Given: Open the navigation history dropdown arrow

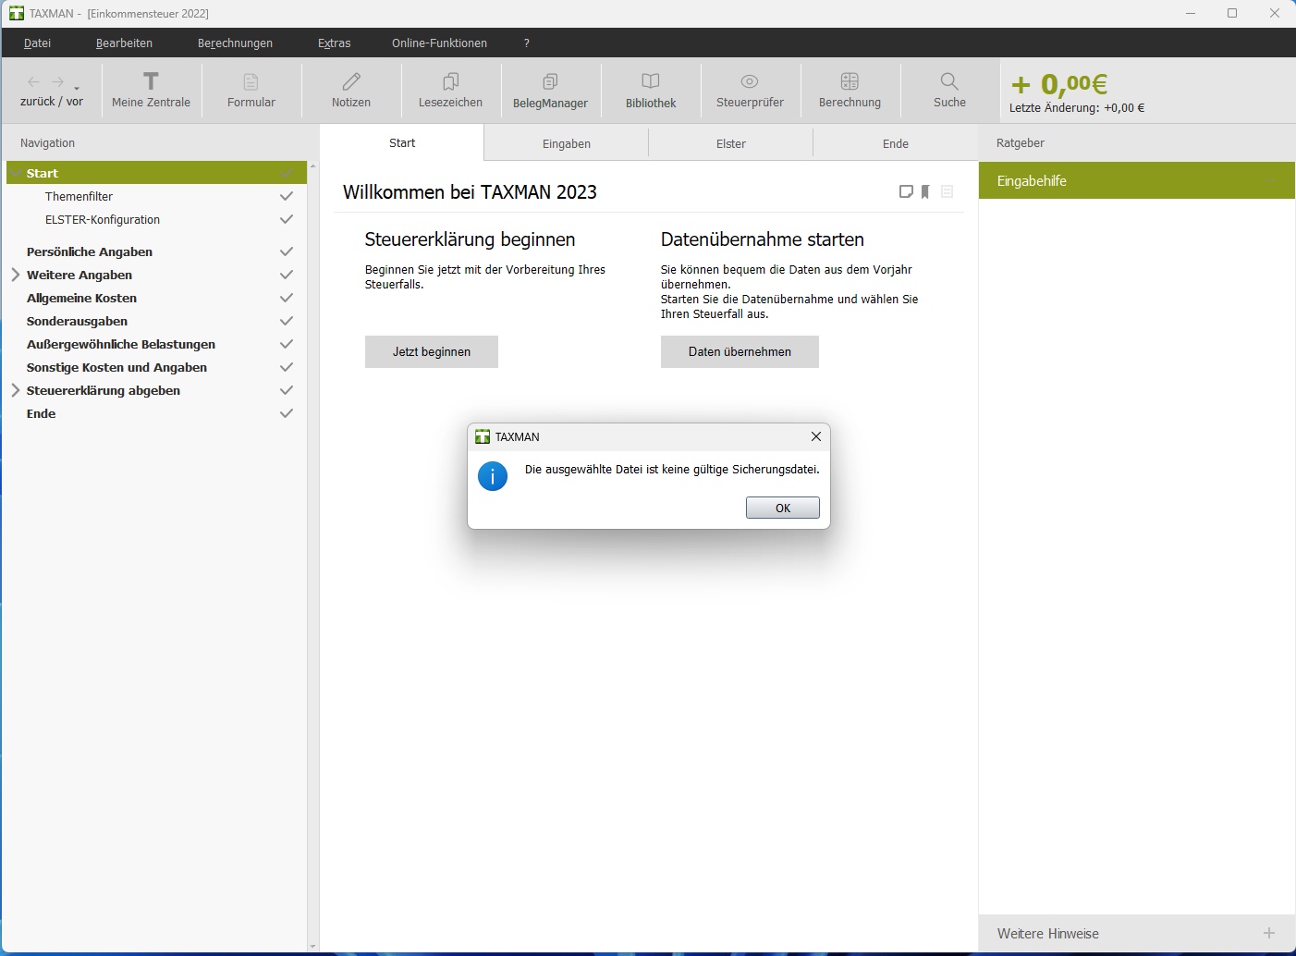Looking at the screenshot, I should click(77, 89).
